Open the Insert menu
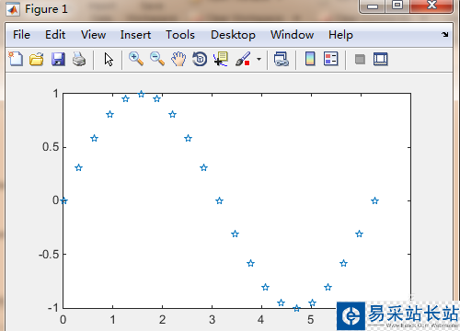 tap(135, 35)
